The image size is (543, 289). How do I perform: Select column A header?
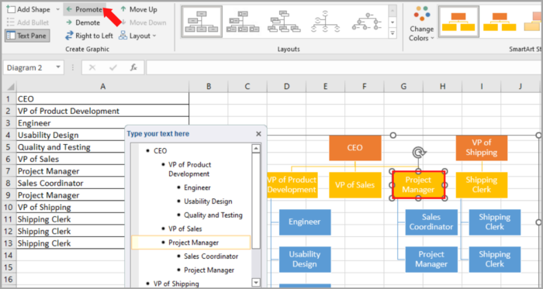click(102, 87)
